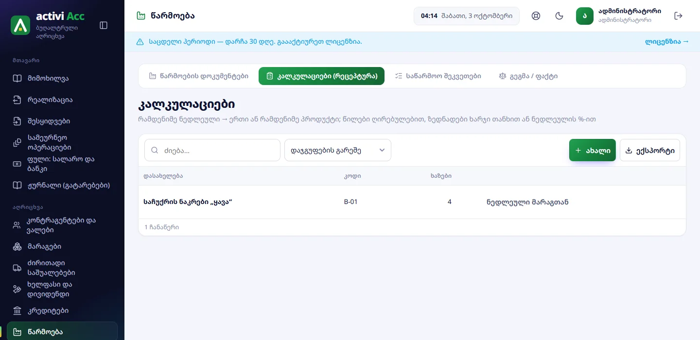Click the green ახალი button
The width and height of the screenshot is (700, 340).
pos(593,151)
